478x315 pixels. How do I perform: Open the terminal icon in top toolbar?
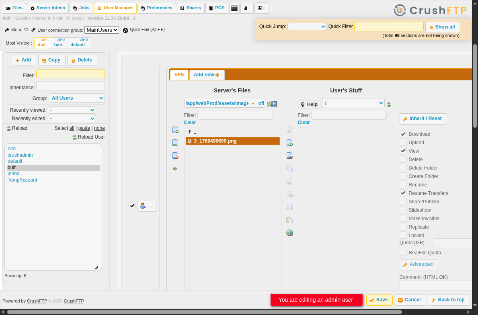234,8
